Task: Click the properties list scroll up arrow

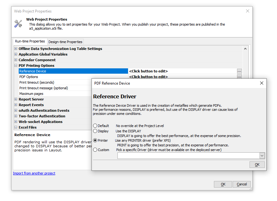Action: (x=245, y=49)
